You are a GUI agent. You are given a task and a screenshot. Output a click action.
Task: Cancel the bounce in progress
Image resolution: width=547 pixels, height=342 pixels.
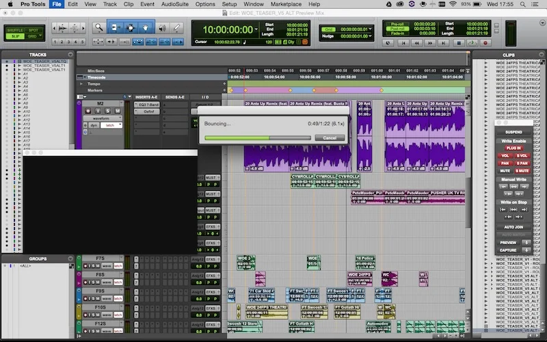(330, 138)
